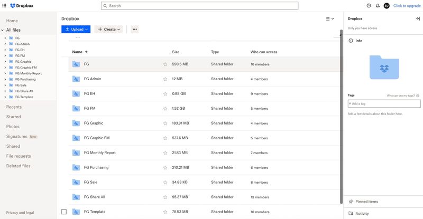Image resolution: width=423 pixels, height=219 pixels.
Task: Open the SU account avatar menu
Action: coord(387,6)
